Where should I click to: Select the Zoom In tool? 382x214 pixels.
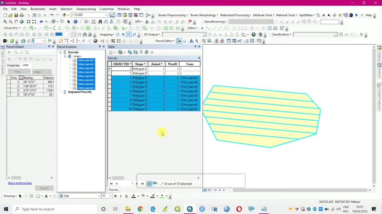[x=5, y=22]
